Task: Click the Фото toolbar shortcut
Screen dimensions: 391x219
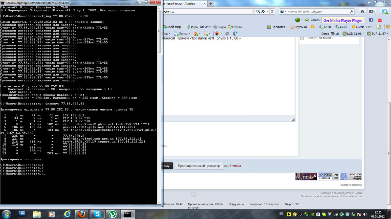Action: pyautogui.click(x=206, y=27)
